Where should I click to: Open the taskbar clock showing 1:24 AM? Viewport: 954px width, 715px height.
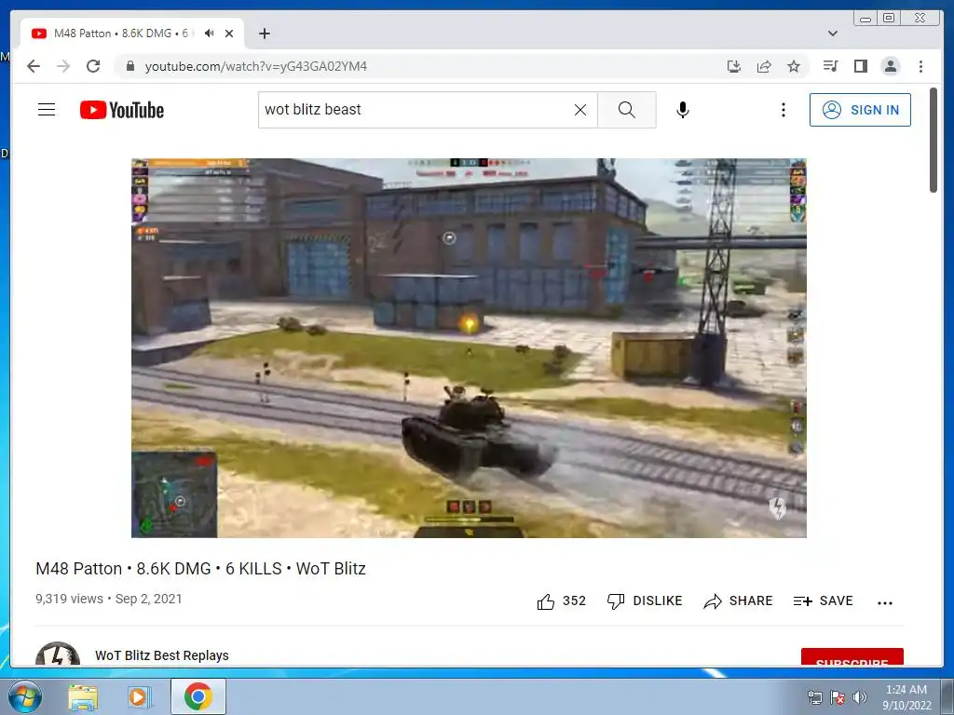(906, 697)
